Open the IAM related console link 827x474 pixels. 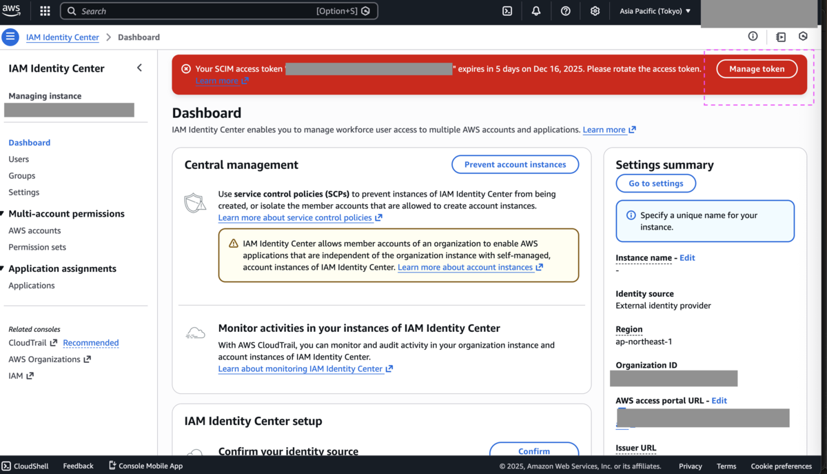coord(21,376)
